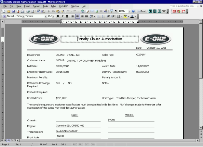203x147 pixels.
Task: Click the Unit Bid Price $221,827 value
Action: (61, 98)
